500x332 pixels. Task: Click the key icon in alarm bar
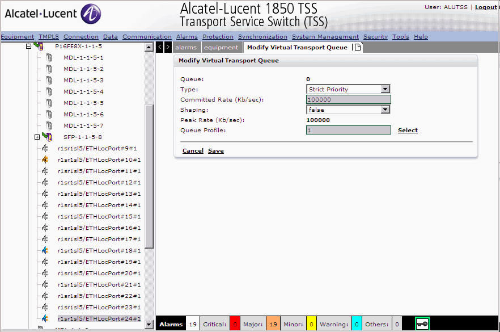pos(422,325)
